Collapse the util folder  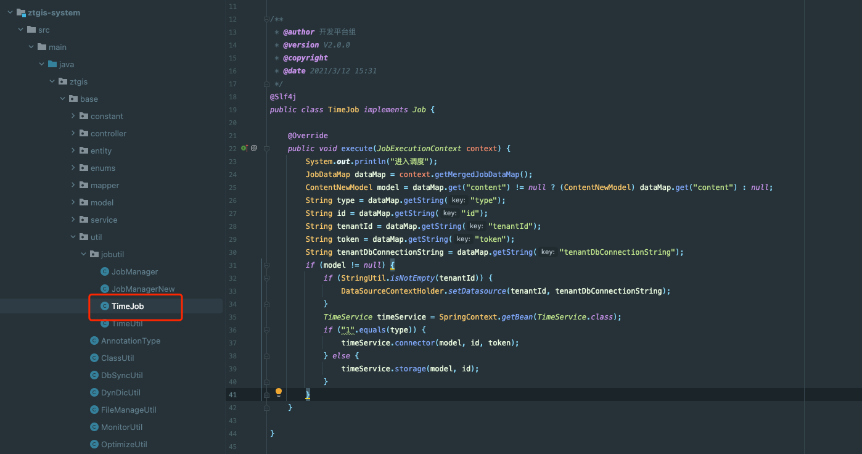click(73, 237)
